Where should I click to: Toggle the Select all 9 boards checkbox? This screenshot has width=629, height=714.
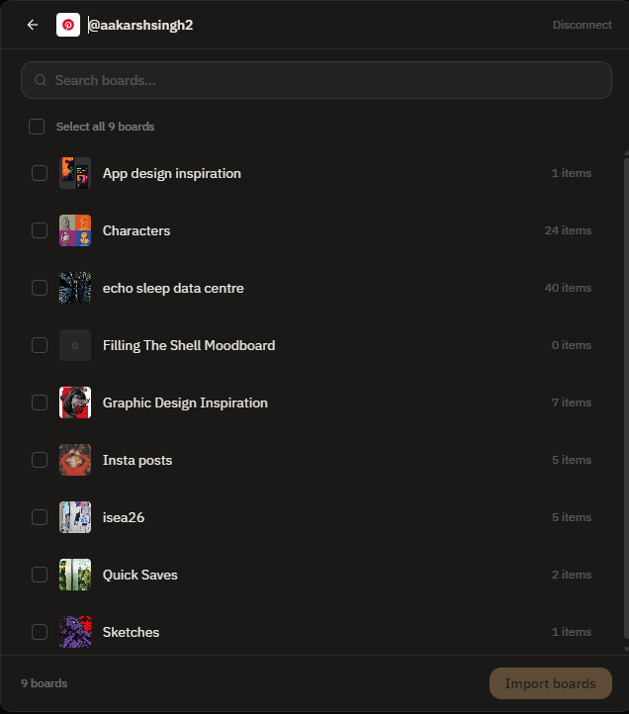click(x=37, y=127)
